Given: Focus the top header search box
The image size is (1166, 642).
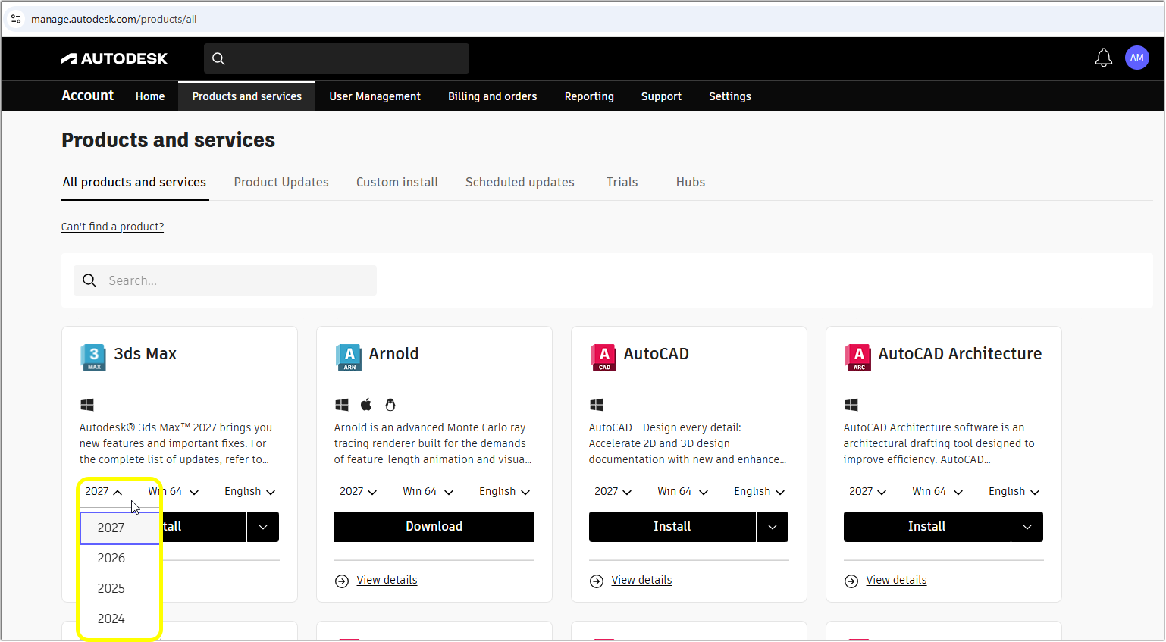Looking at the screenshot, I should [337, 58].
